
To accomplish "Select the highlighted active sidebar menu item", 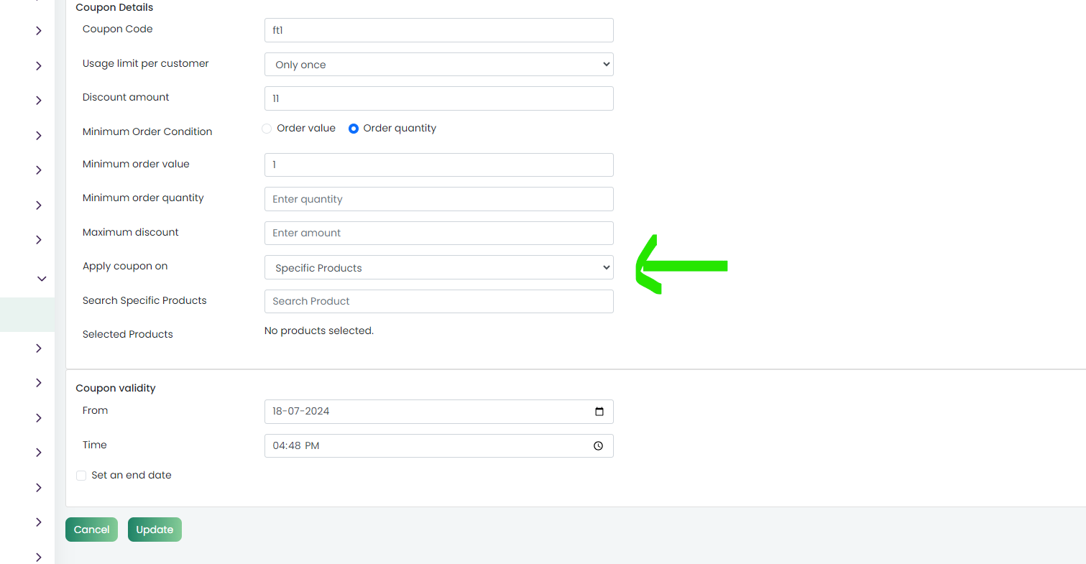I will click(x=27, y=315).
